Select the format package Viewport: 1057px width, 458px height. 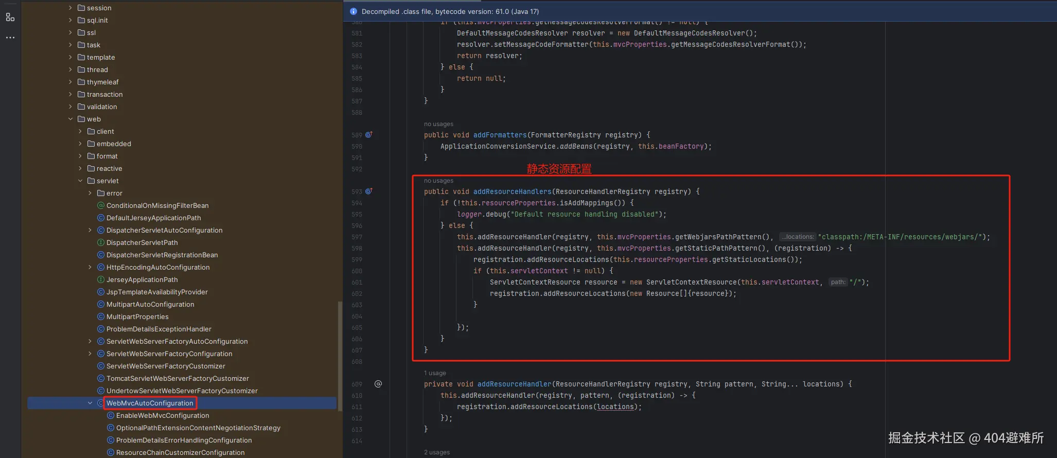(107, 156)
